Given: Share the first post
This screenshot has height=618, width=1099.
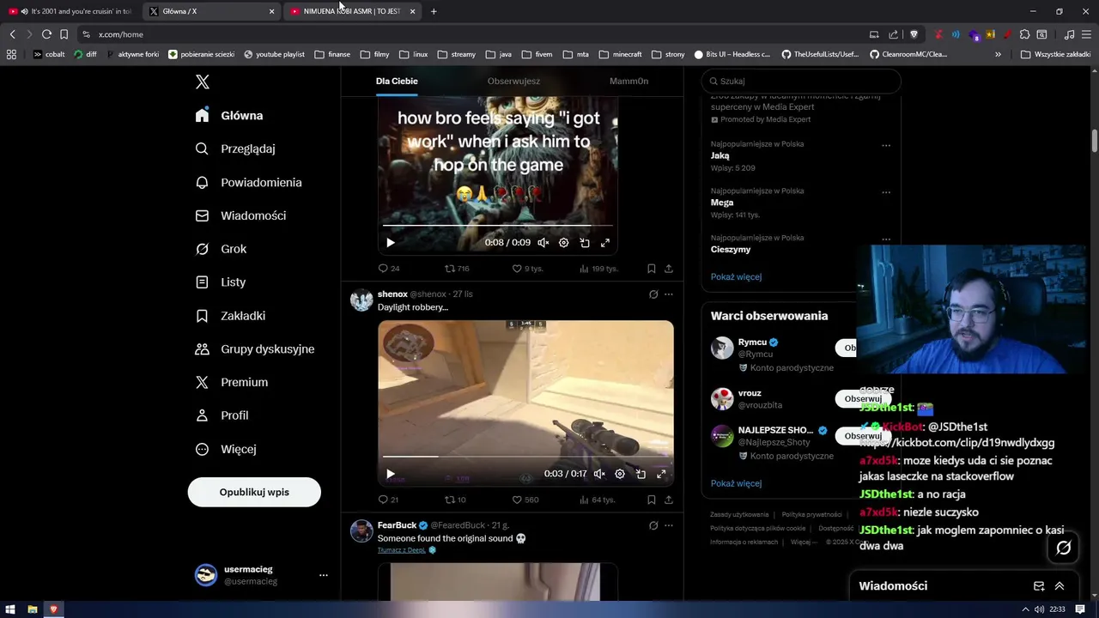Looking at the screenshot, I should [669, 269].
